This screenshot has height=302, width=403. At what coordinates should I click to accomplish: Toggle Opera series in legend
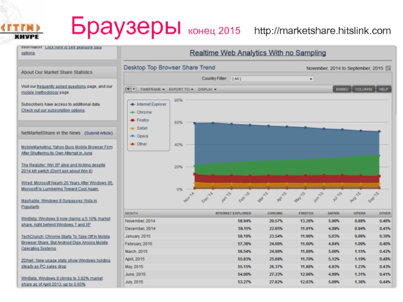click(139, 136)
